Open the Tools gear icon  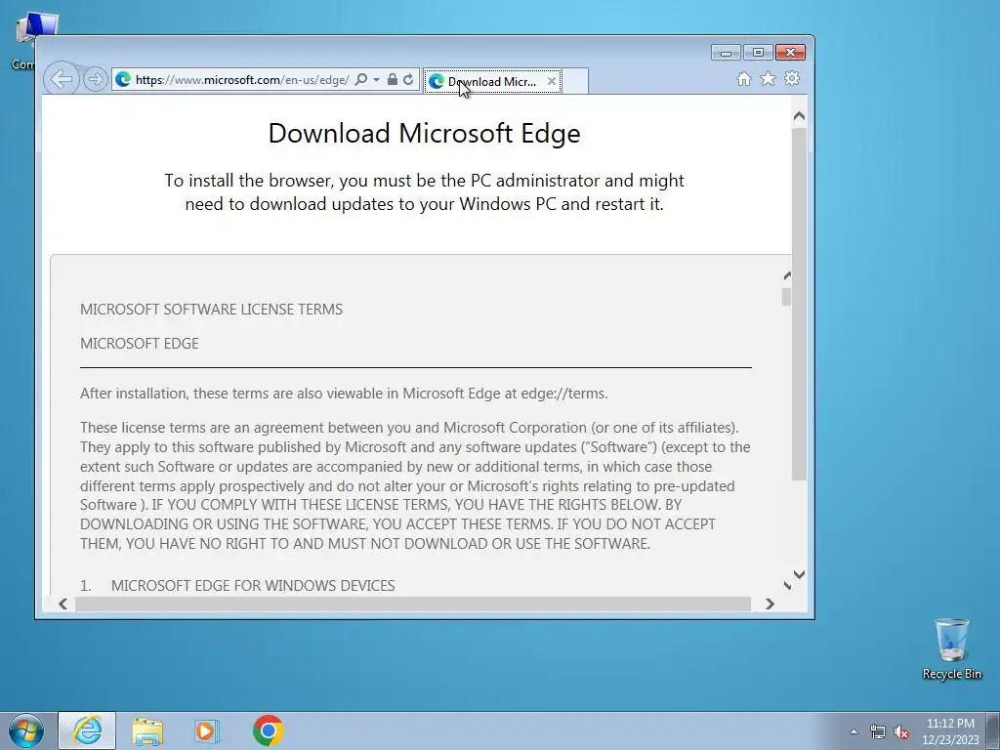click(x=792, y=78)
